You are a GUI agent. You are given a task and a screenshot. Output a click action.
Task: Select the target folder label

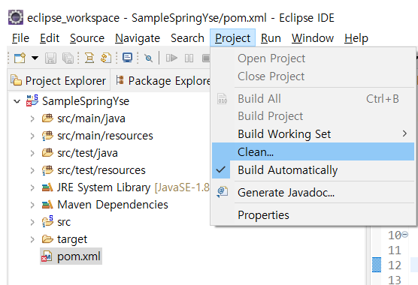click(x=72, y=239)
